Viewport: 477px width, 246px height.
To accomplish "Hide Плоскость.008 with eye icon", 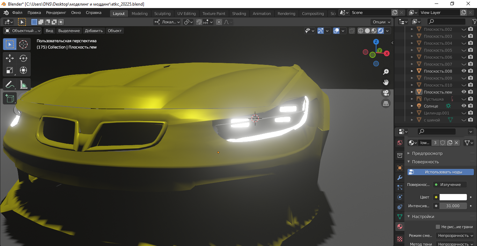I will click(x=464, y=71).
